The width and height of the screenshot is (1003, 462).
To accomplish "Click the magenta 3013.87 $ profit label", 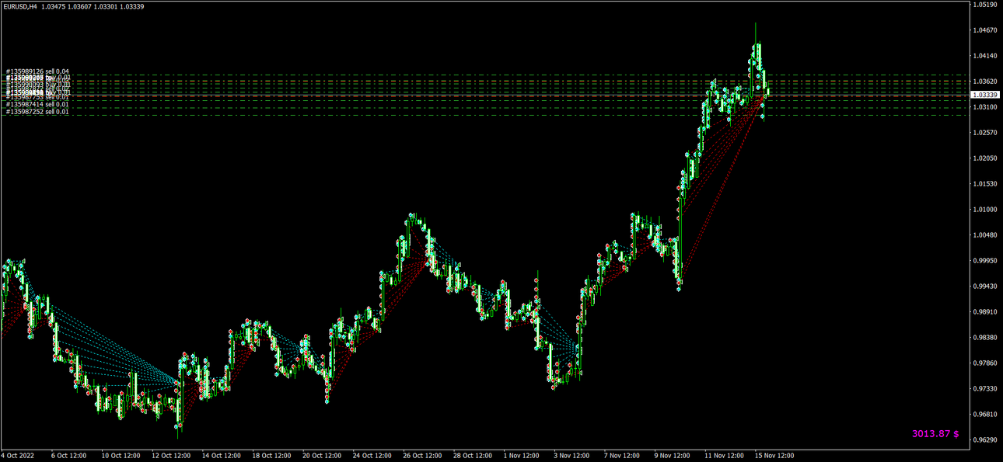I will tap(935, 433).
